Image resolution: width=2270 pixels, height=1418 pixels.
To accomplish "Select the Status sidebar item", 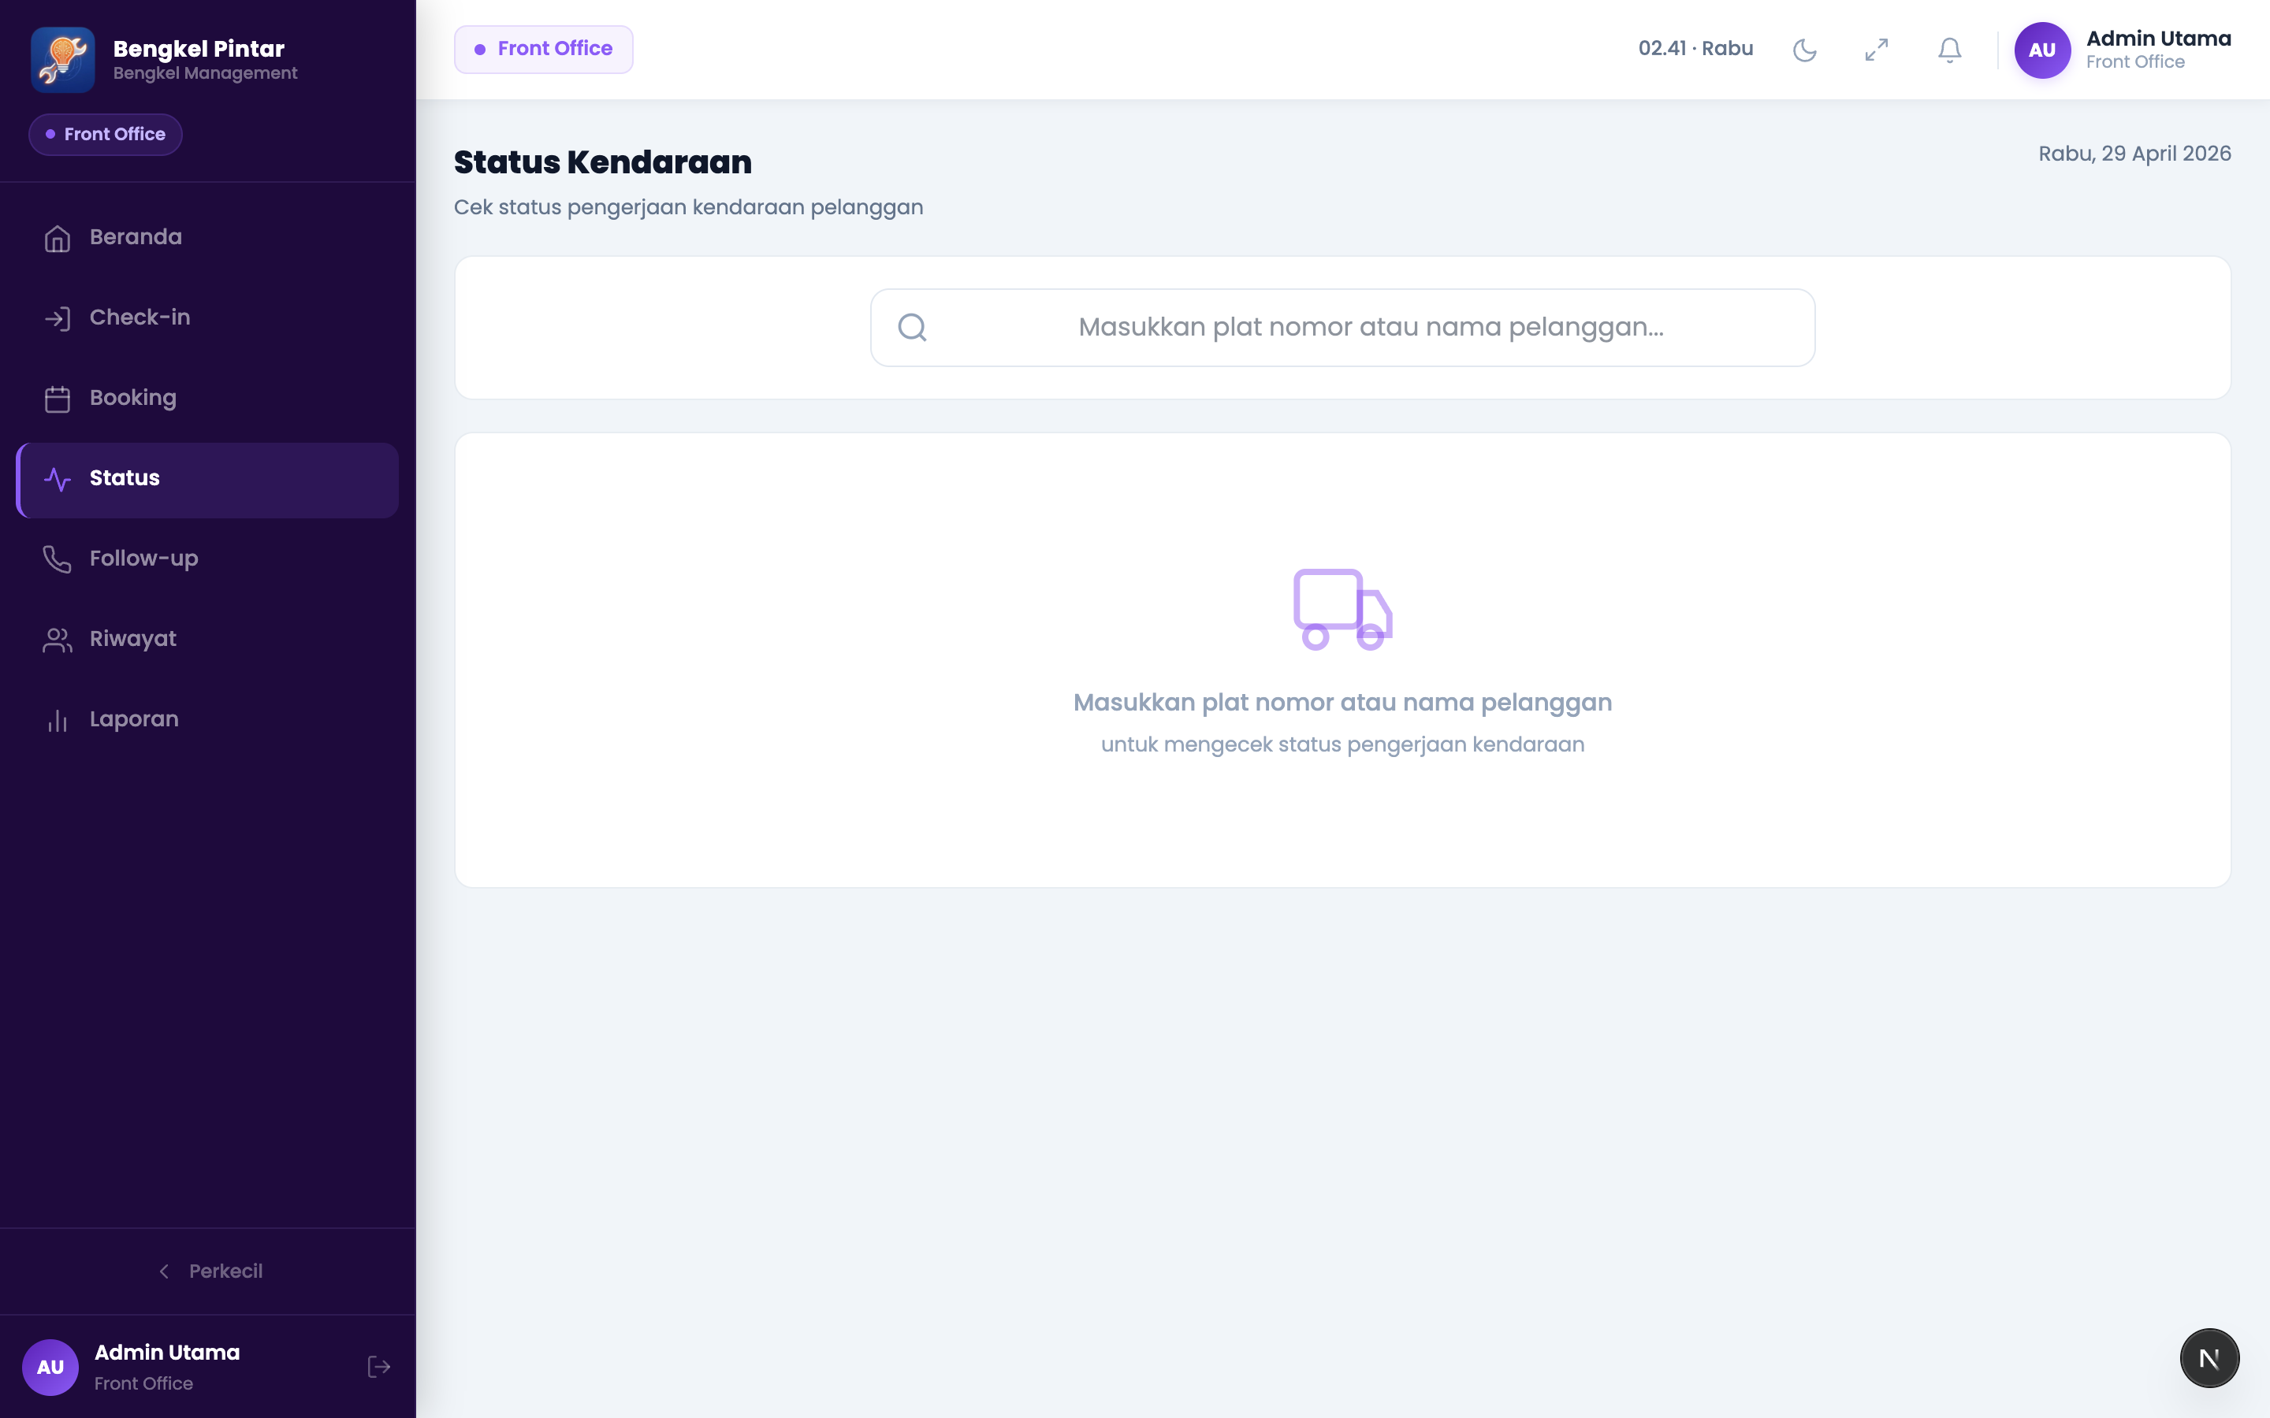I will (x=207, y=479).
